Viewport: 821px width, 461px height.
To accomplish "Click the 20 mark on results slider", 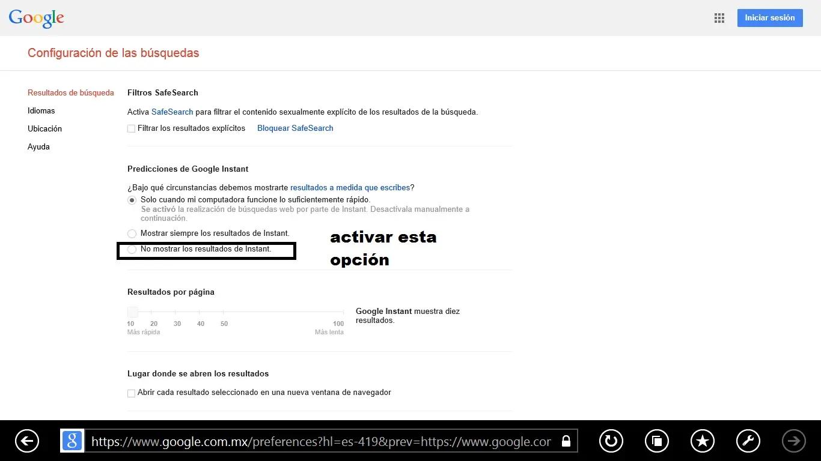I will tap(154, 324).
